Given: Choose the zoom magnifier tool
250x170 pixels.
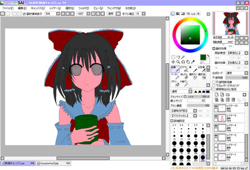Looking at the screenshot, I should click(x=178, y=62).
